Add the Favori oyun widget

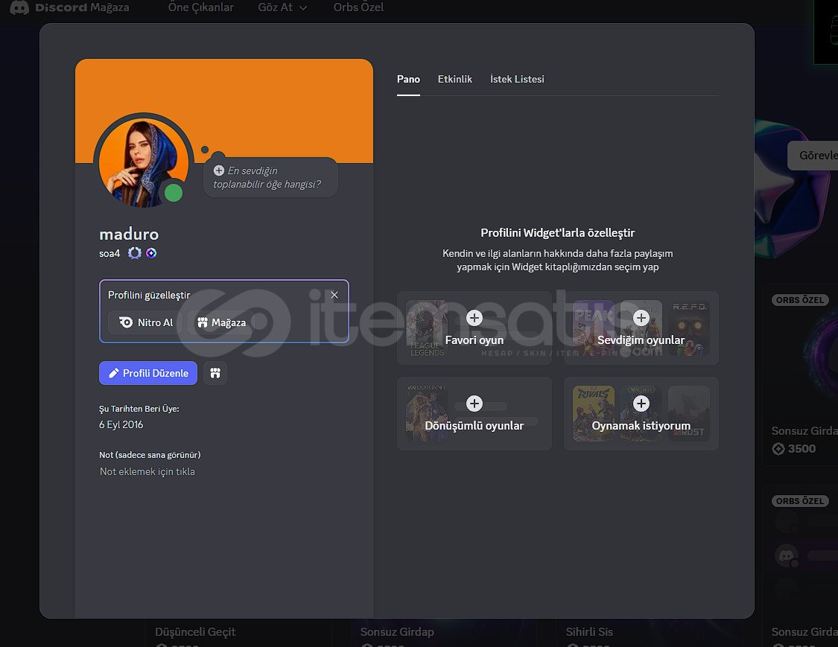click(x=474, y=328)
